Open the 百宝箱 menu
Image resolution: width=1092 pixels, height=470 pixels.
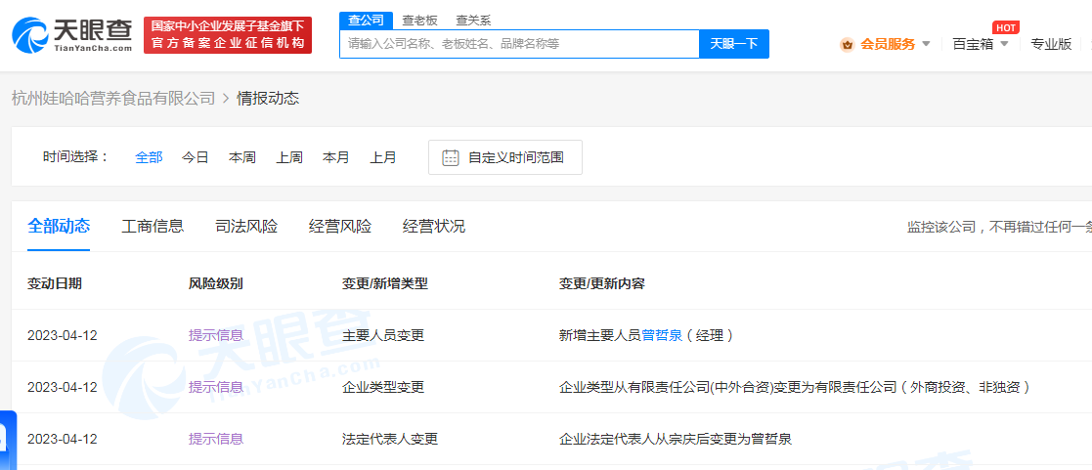973,44
